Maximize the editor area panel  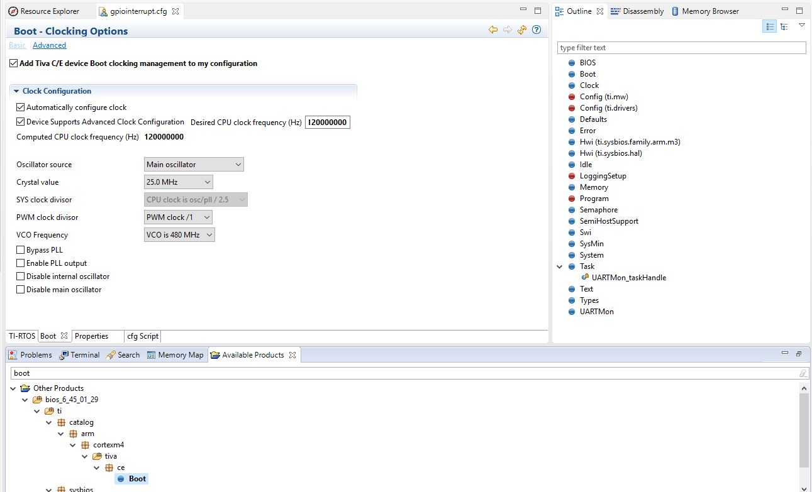click(538, 11)
